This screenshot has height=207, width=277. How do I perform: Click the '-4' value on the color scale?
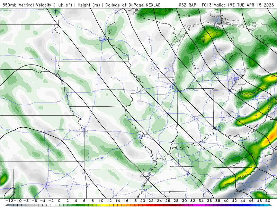click(43, 201)
